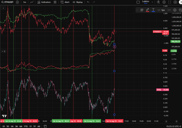Select the 1D date range
Viewport: 182px width, 128px height.
pos(3,126)
